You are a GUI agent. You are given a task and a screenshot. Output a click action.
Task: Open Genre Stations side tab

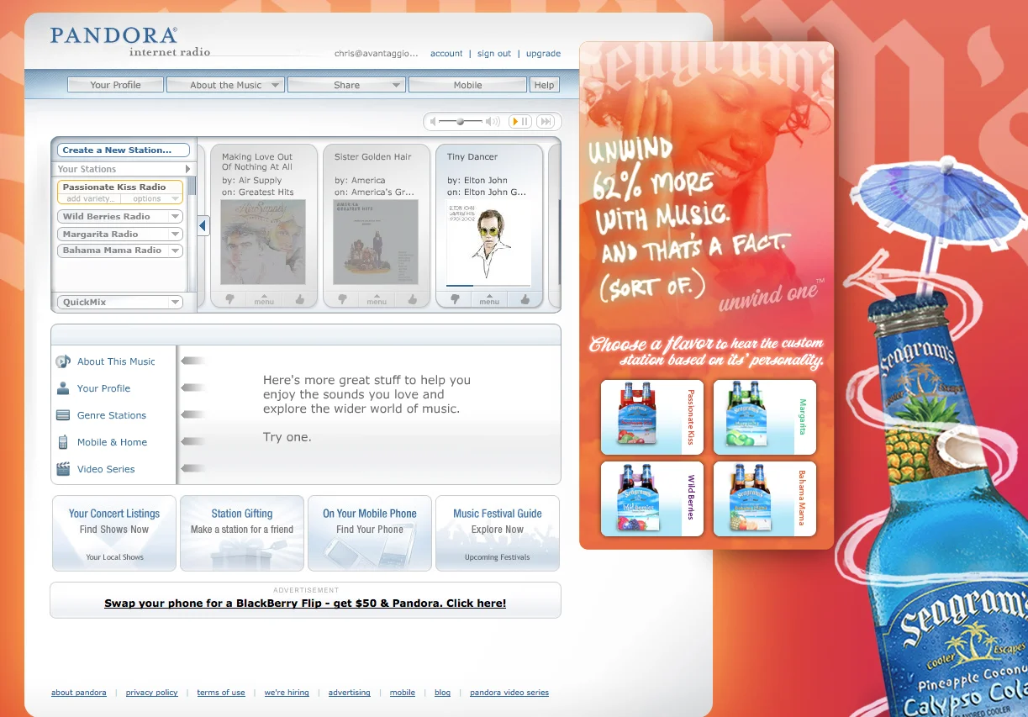(113, 415)
